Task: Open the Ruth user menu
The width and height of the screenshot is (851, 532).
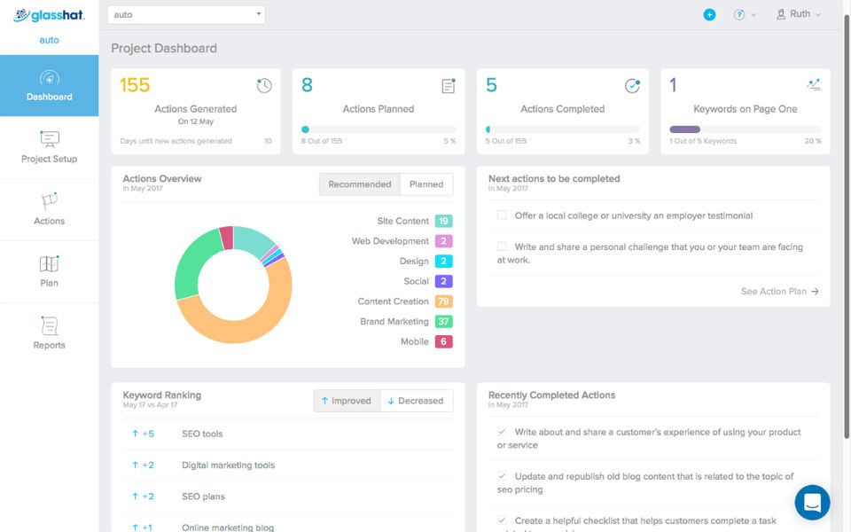Action: [798, 15]
